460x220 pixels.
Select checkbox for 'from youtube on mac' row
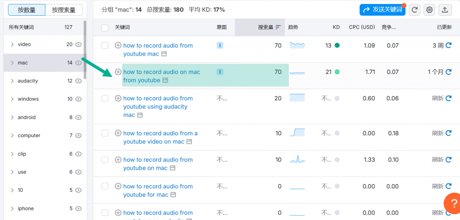pos(105,160)
